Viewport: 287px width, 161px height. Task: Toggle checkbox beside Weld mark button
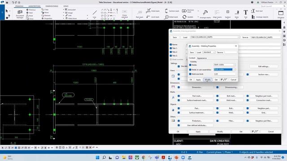click(x=217, y=100)
